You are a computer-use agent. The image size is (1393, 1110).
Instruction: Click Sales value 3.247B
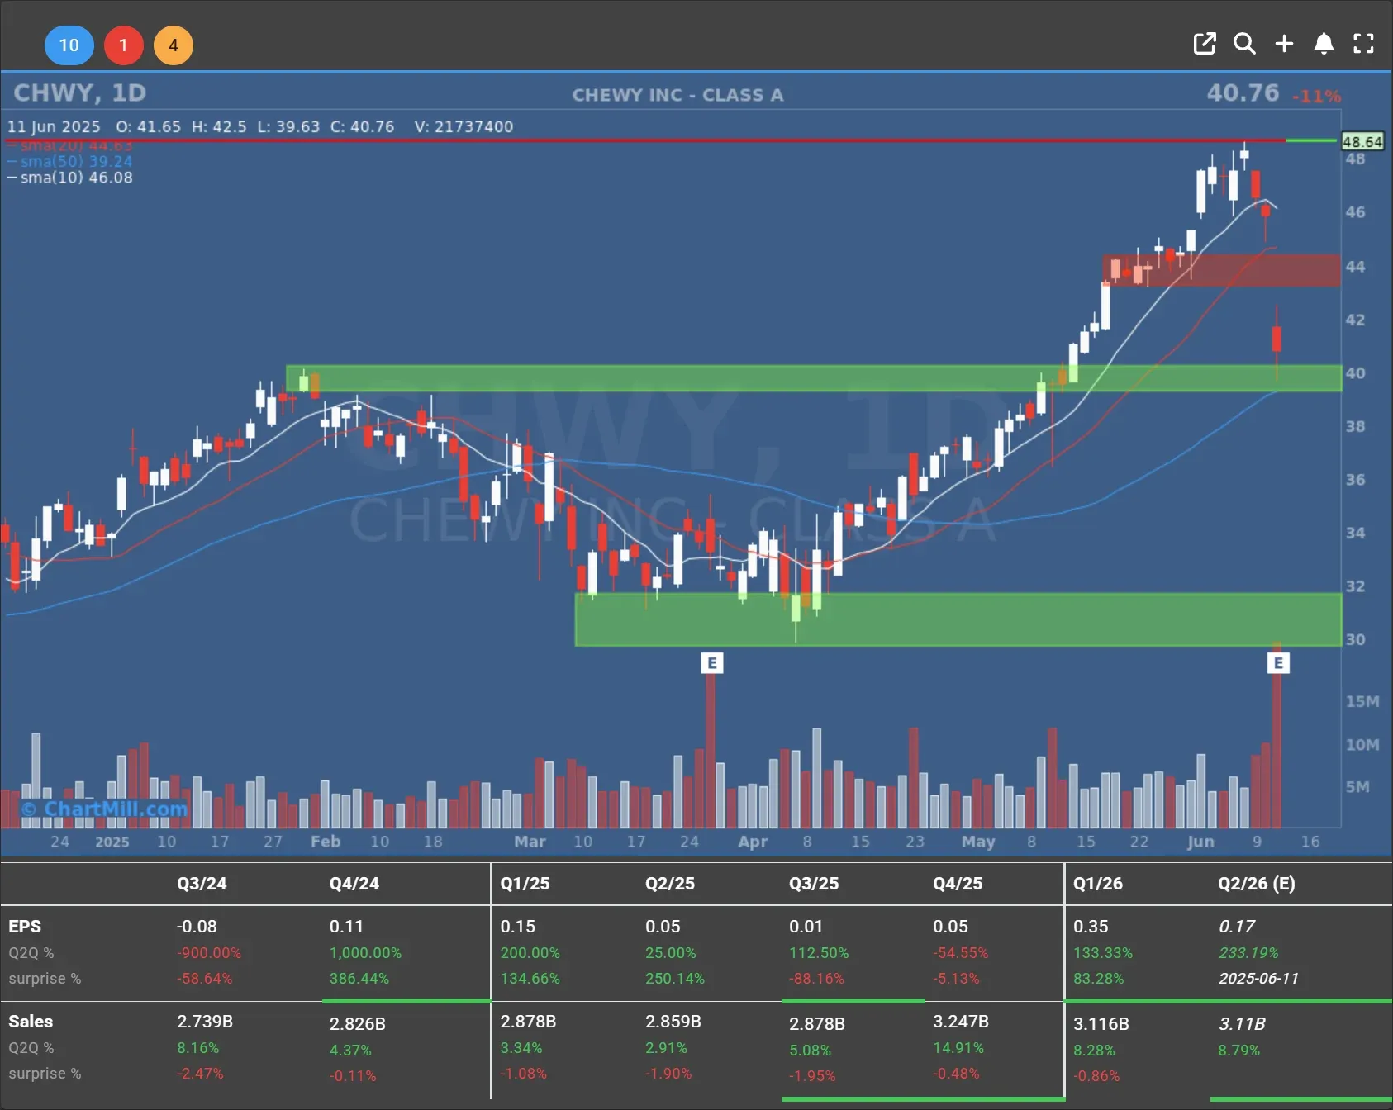point(961,1022)
